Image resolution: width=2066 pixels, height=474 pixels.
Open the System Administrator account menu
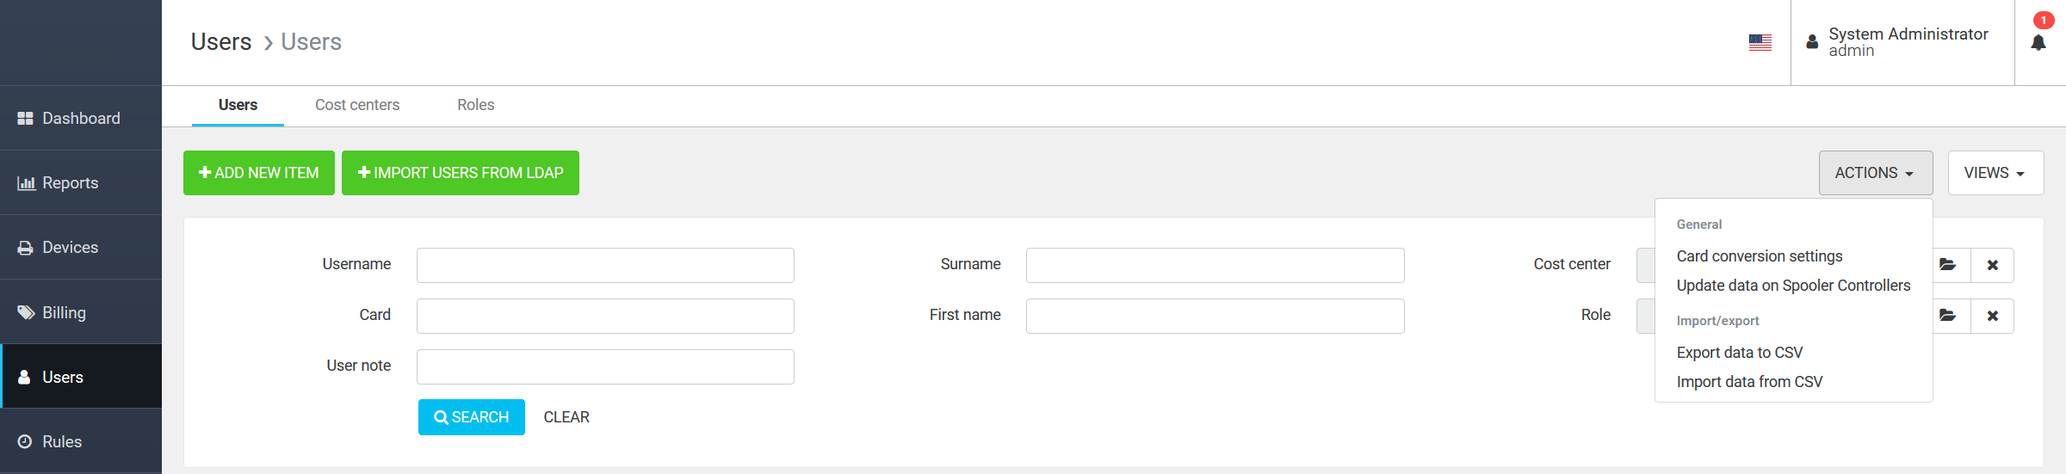click(x=1901, y=42)
